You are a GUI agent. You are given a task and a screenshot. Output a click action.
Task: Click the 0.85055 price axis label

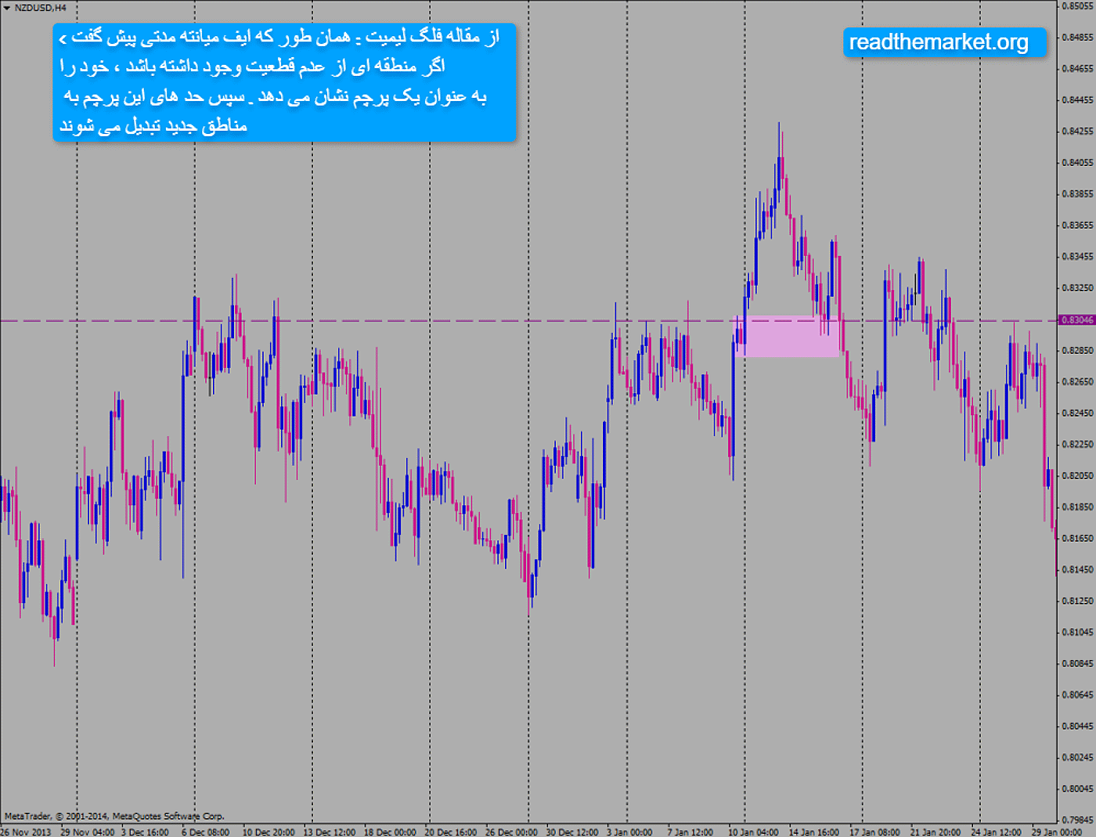tap(1077, 6)
